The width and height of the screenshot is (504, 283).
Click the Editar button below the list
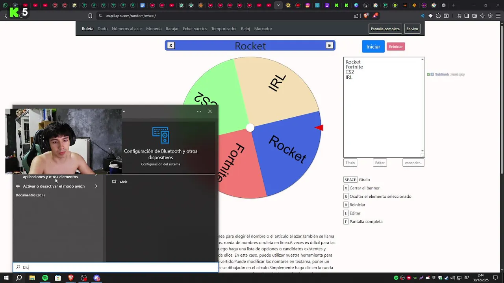[380, 163]
